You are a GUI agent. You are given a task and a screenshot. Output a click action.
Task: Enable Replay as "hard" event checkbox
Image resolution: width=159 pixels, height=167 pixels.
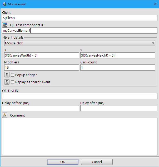(x=13, y=82)
